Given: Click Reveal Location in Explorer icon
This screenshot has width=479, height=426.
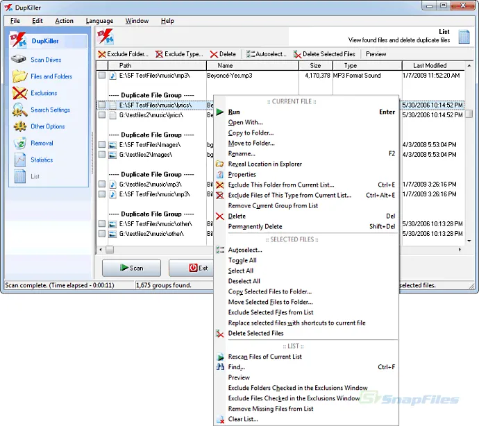Looking at the screenshot, I should (220, 164).
